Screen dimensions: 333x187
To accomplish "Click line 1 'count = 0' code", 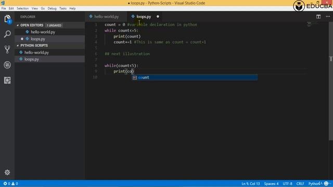I will [x=114, y=24].
